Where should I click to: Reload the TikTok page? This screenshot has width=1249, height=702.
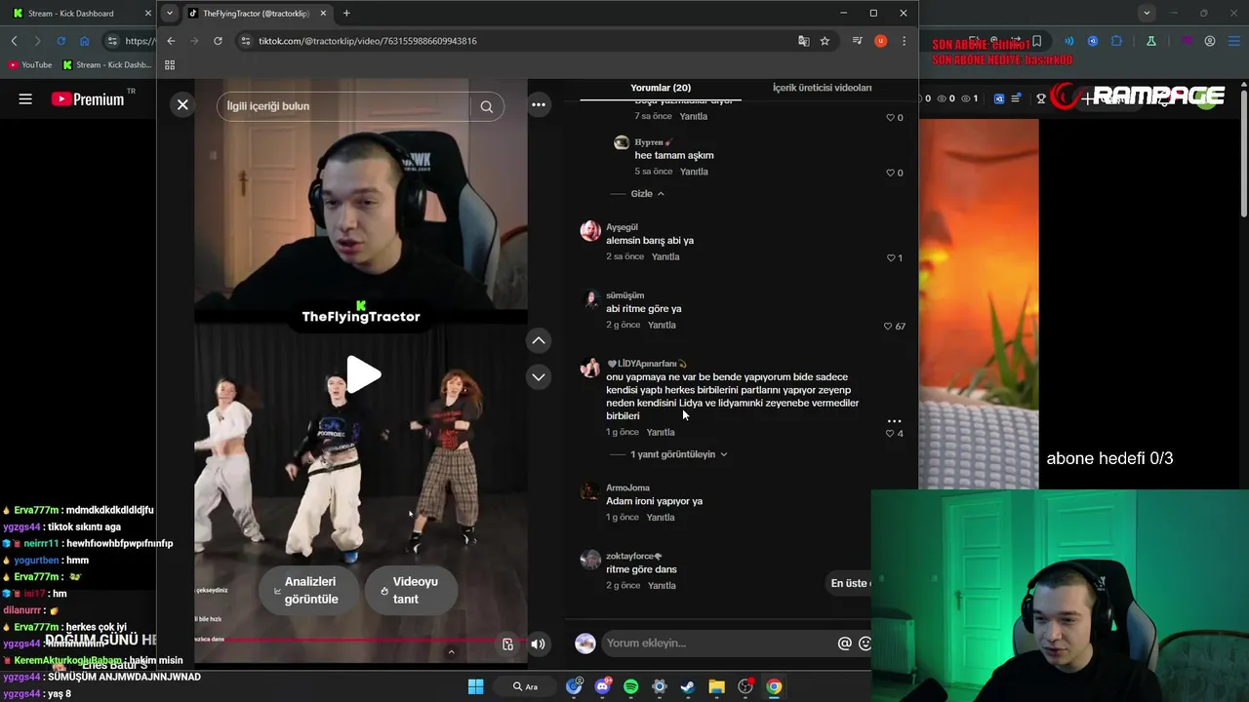(x=218, y=41)
